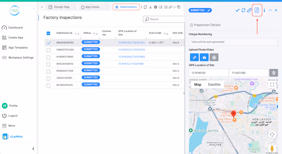Open submissions settings gear icon
Viewport: 282px width, 154px height.
pos(155,7)
